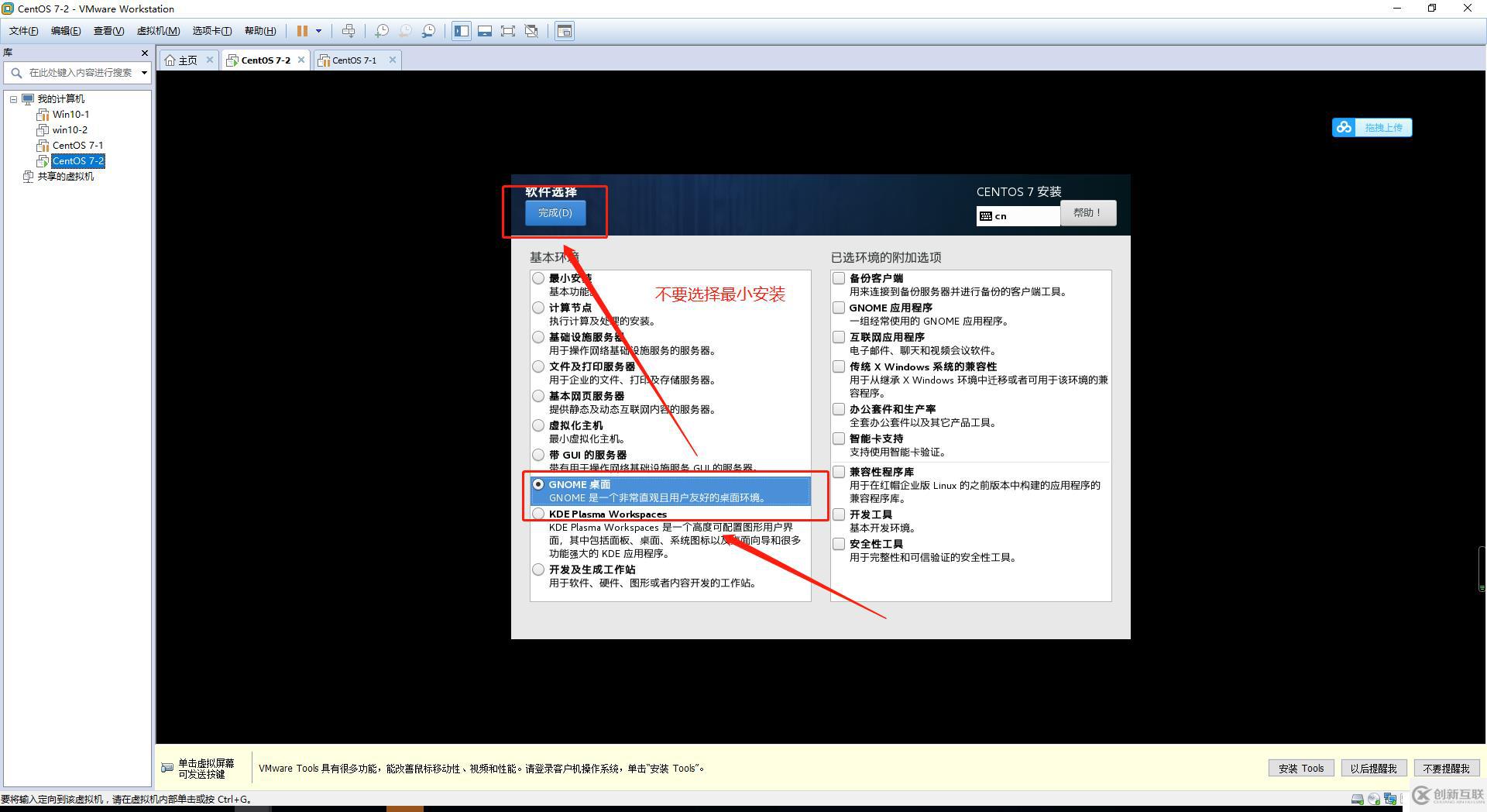This screenshot has height=812, width=1487.
Task: Check the 安全性工具 checkbox
Action: 839,544
